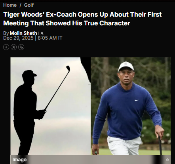
Task: Click the info icon in caption bar
Action: pyautogui.click(x=167, y=160)
